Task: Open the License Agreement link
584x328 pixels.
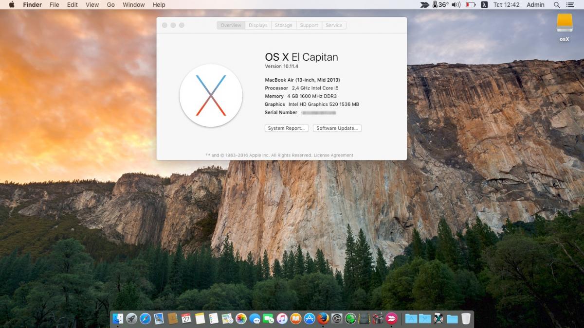Action: (x=334, y=155)
